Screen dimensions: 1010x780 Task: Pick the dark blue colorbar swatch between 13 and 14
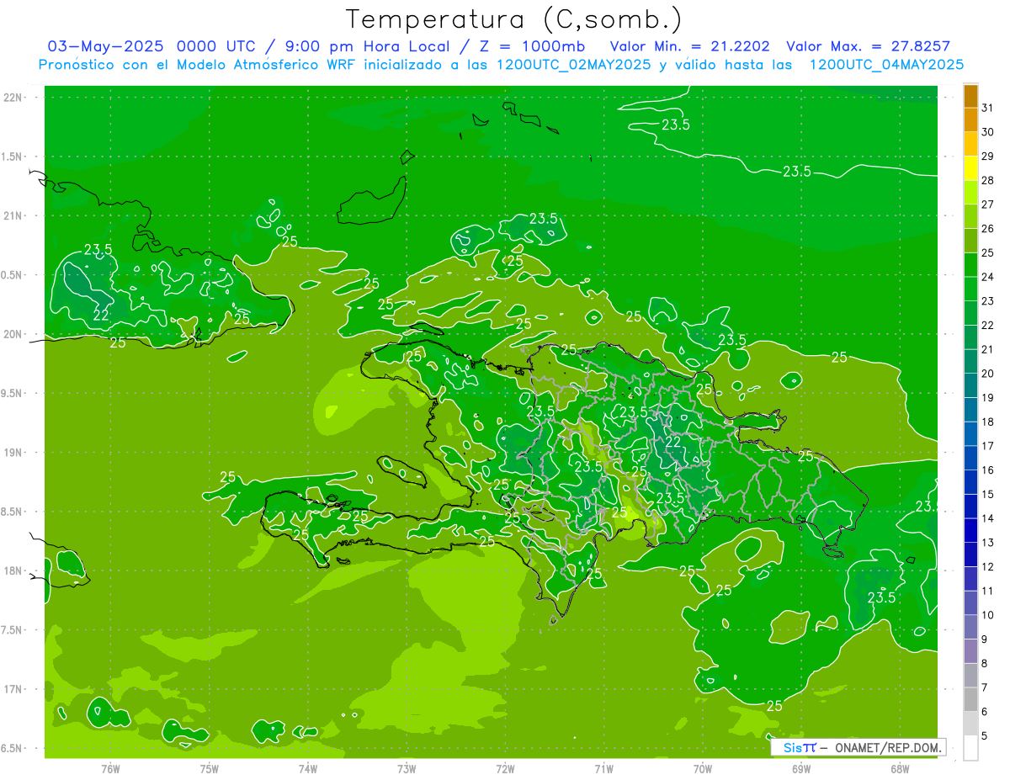[970, 531]
